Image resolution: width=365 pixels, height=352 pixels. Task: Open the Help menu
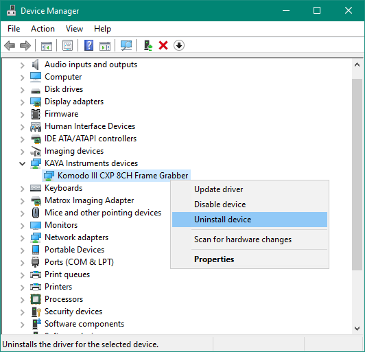click(x=102, y=29)
